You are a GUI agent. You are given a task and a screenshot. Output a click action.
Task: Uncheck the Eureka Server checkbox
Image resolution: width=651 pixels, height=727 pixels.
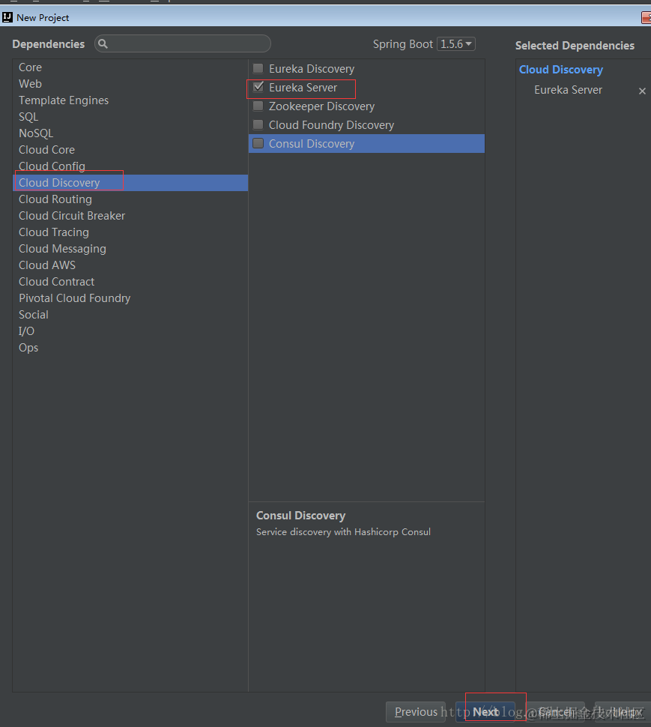point(258,87)
